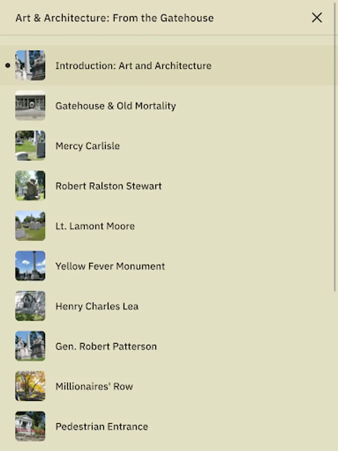This screenshot has height=451, width=338.
Task: Close the Art & Architecture tour list
Action: pos(317,18)
